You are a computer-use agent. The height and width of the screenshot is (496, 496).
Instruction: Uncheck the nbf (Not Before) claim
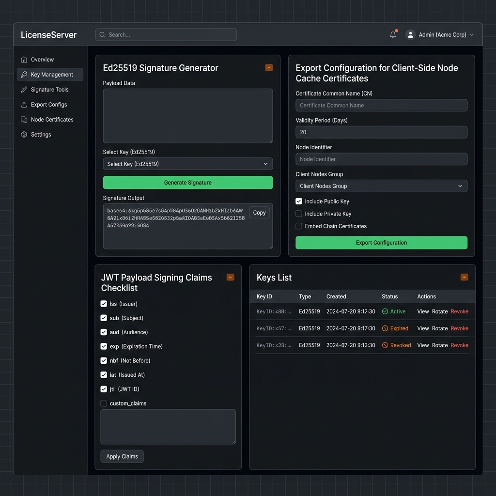tap(104, 360)
